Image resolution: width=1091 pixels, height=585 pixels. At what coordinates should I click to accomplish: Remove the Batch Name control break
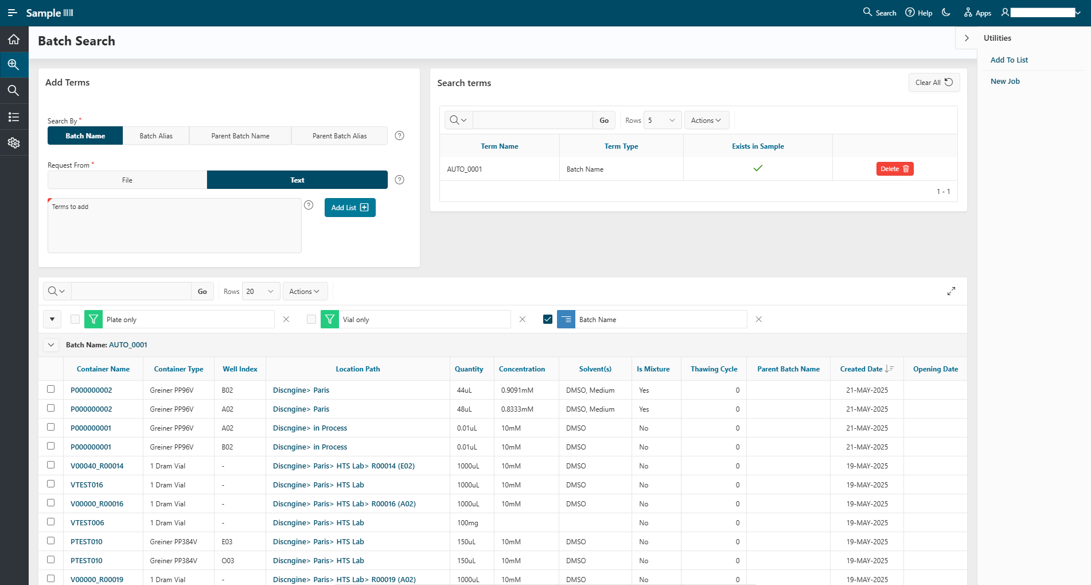tap(759, 319)
